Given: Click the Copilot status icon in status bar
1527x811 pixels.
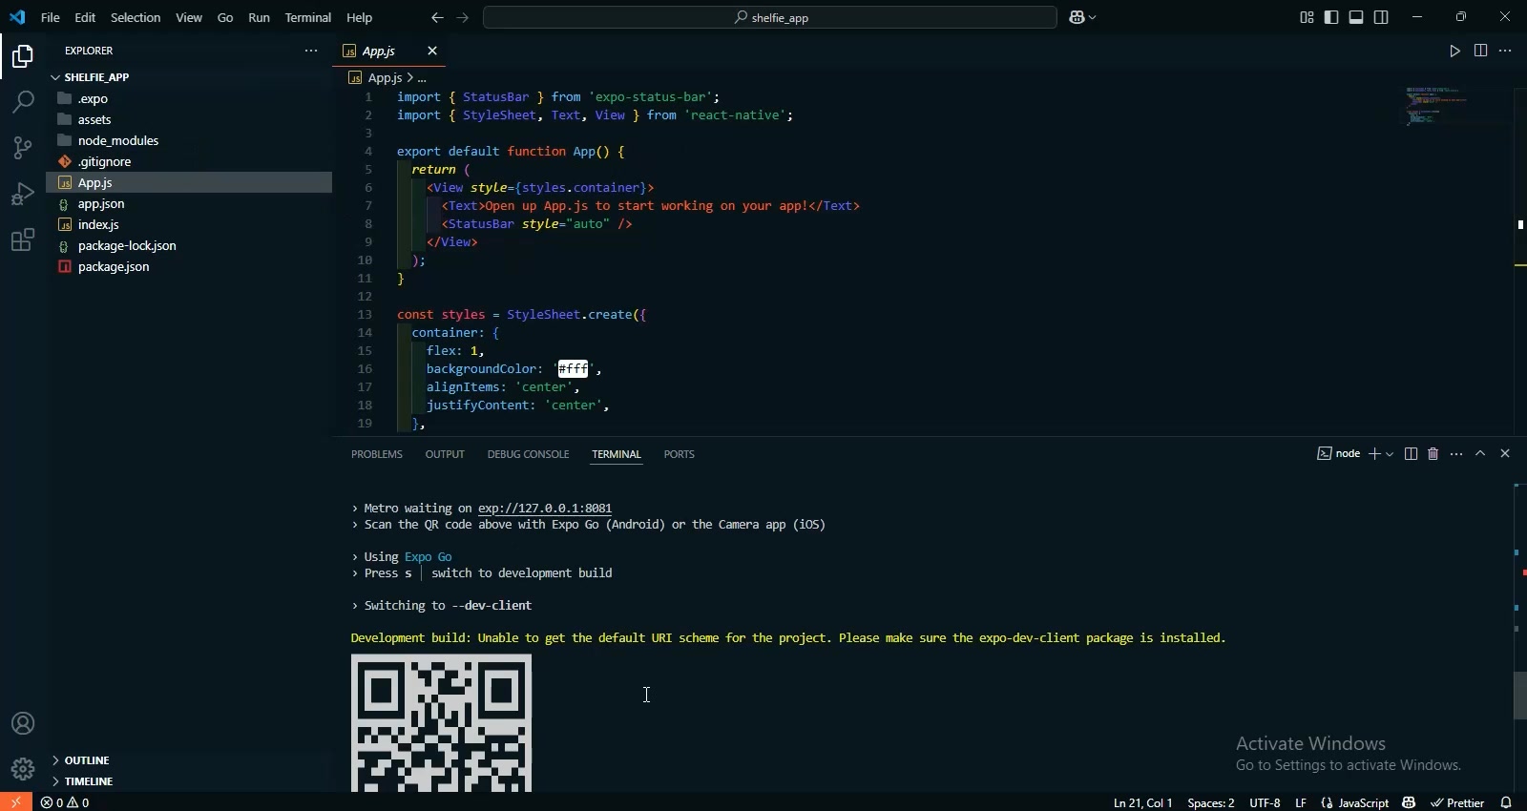Looking at the screenshot, I should [1410, 802].
